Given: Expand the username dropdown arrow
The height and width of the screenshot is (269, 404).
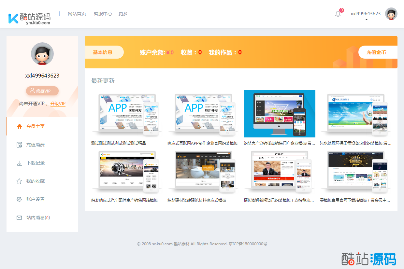Looking at the screenshot, I should point(366,20).
